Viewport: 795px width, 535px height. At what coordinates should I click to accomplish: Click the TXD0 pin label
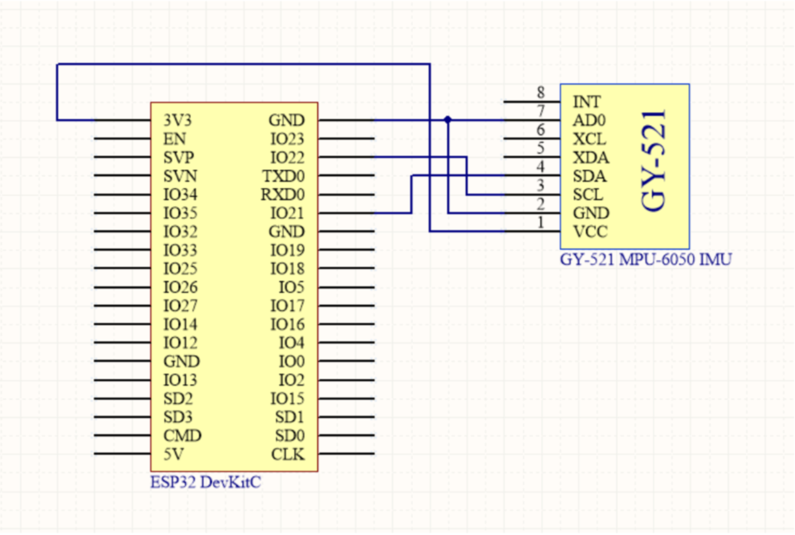283,176
